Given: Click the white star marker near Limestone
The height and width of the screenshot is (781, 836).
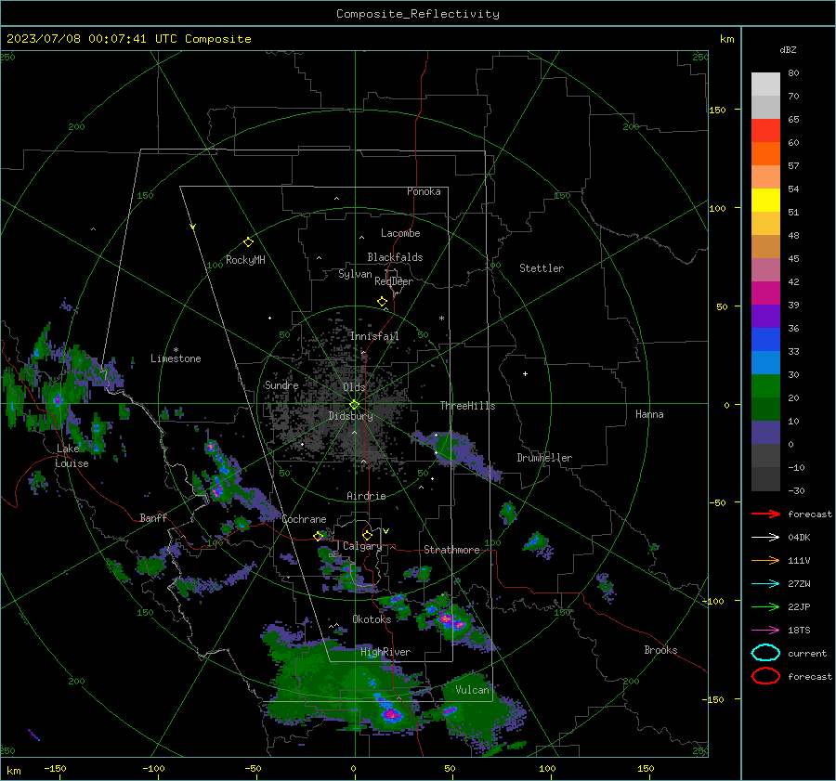Looking at the screenshot, I should 176,350.
